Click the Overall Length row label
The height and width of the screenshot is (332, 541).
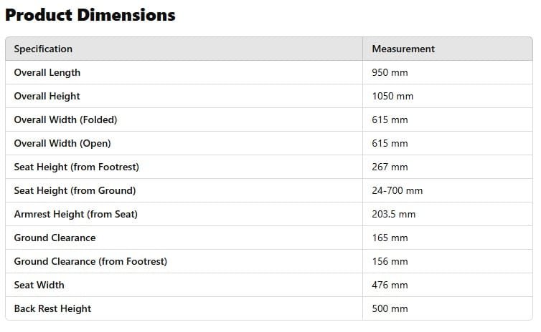coord(47,73)
